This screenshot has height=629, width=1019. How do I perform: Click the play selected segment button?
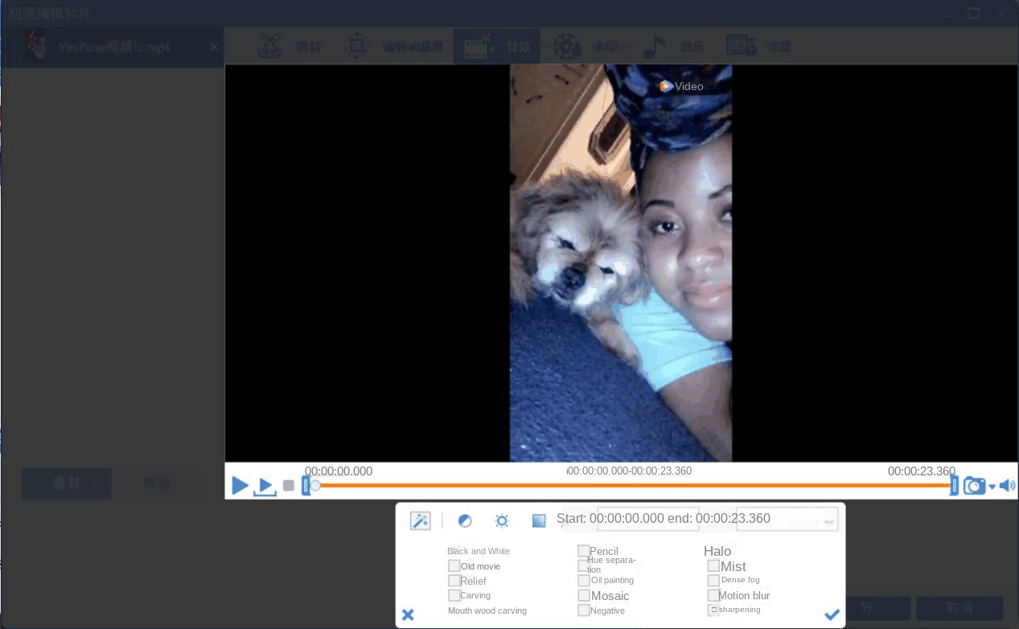(x=265, y=487)
